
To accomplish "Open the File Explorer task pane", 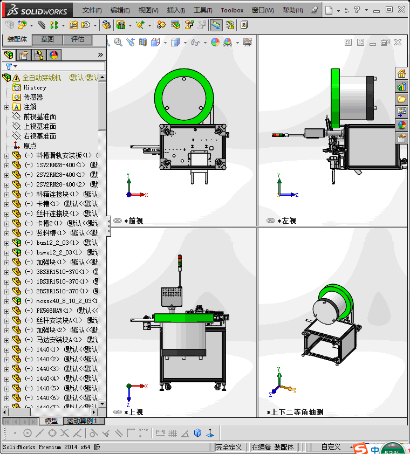I will pyautogui.click(x=401, y=99).
